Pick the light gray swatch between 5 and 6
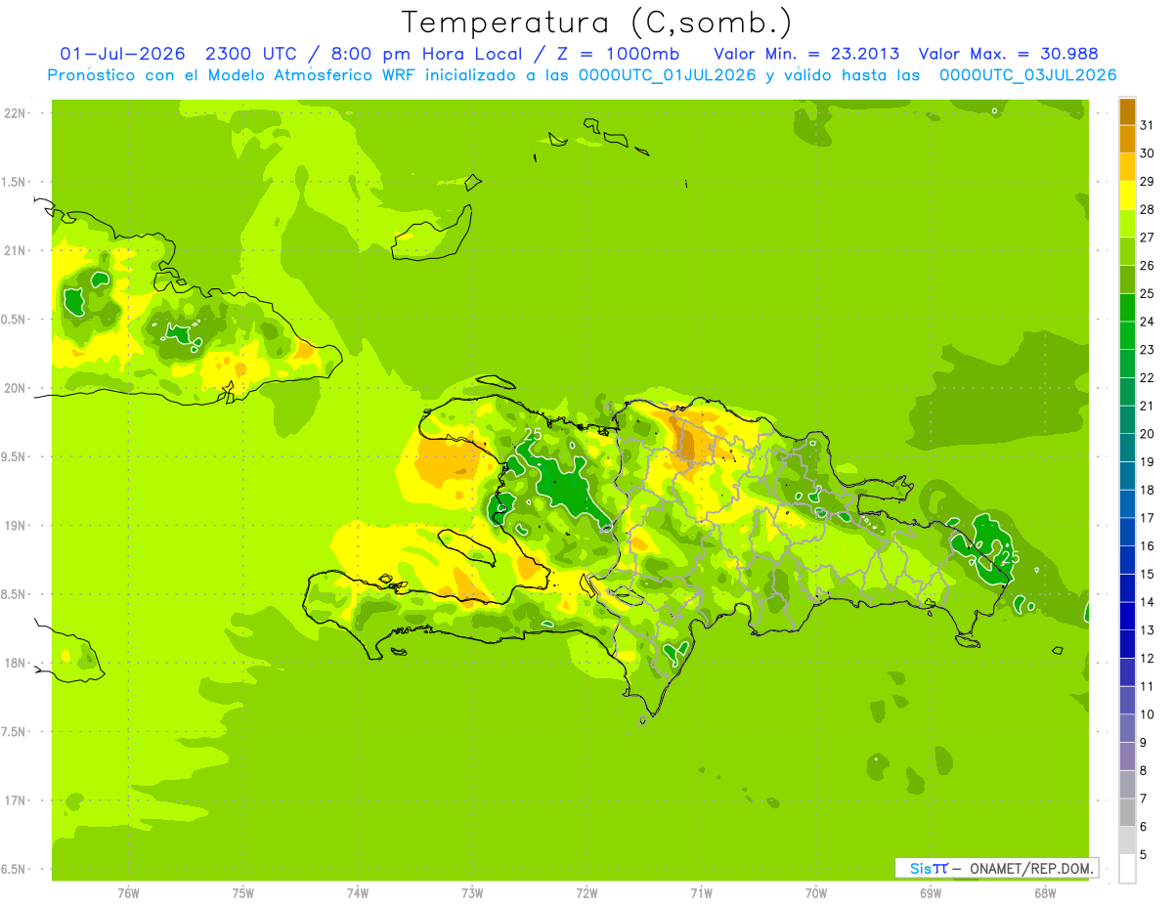 1127,841
